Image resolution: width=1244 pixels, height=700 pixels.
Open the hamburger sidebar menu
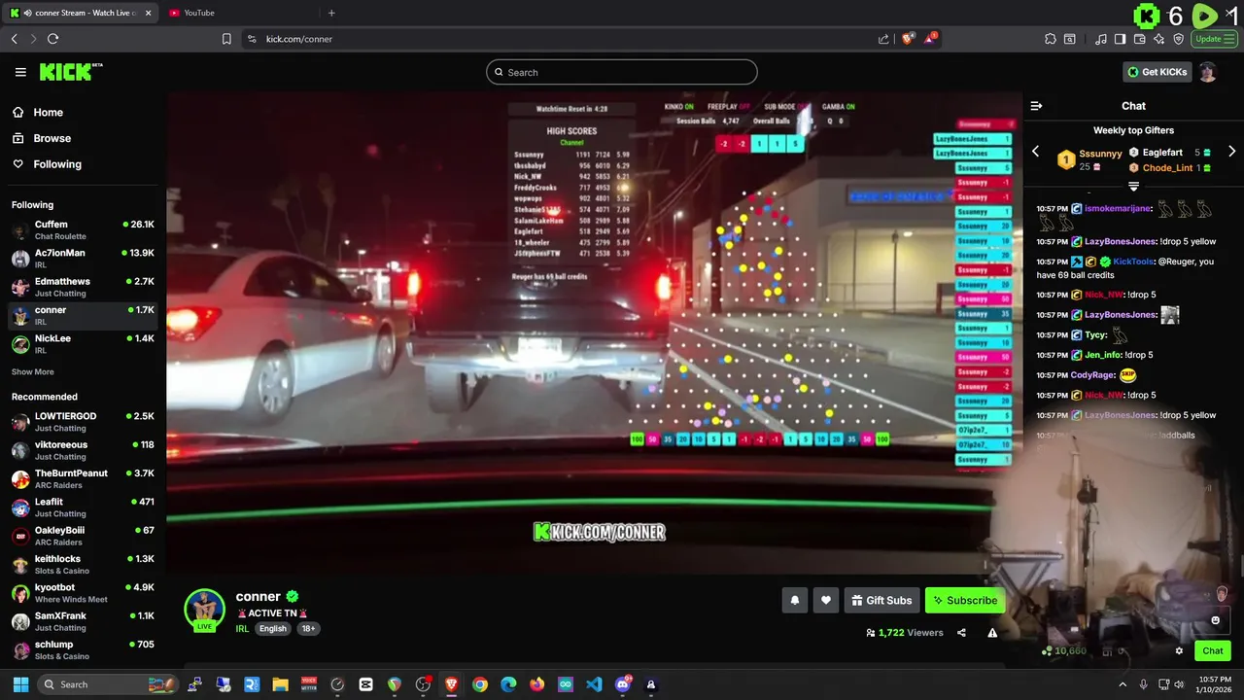coord(20,72)
